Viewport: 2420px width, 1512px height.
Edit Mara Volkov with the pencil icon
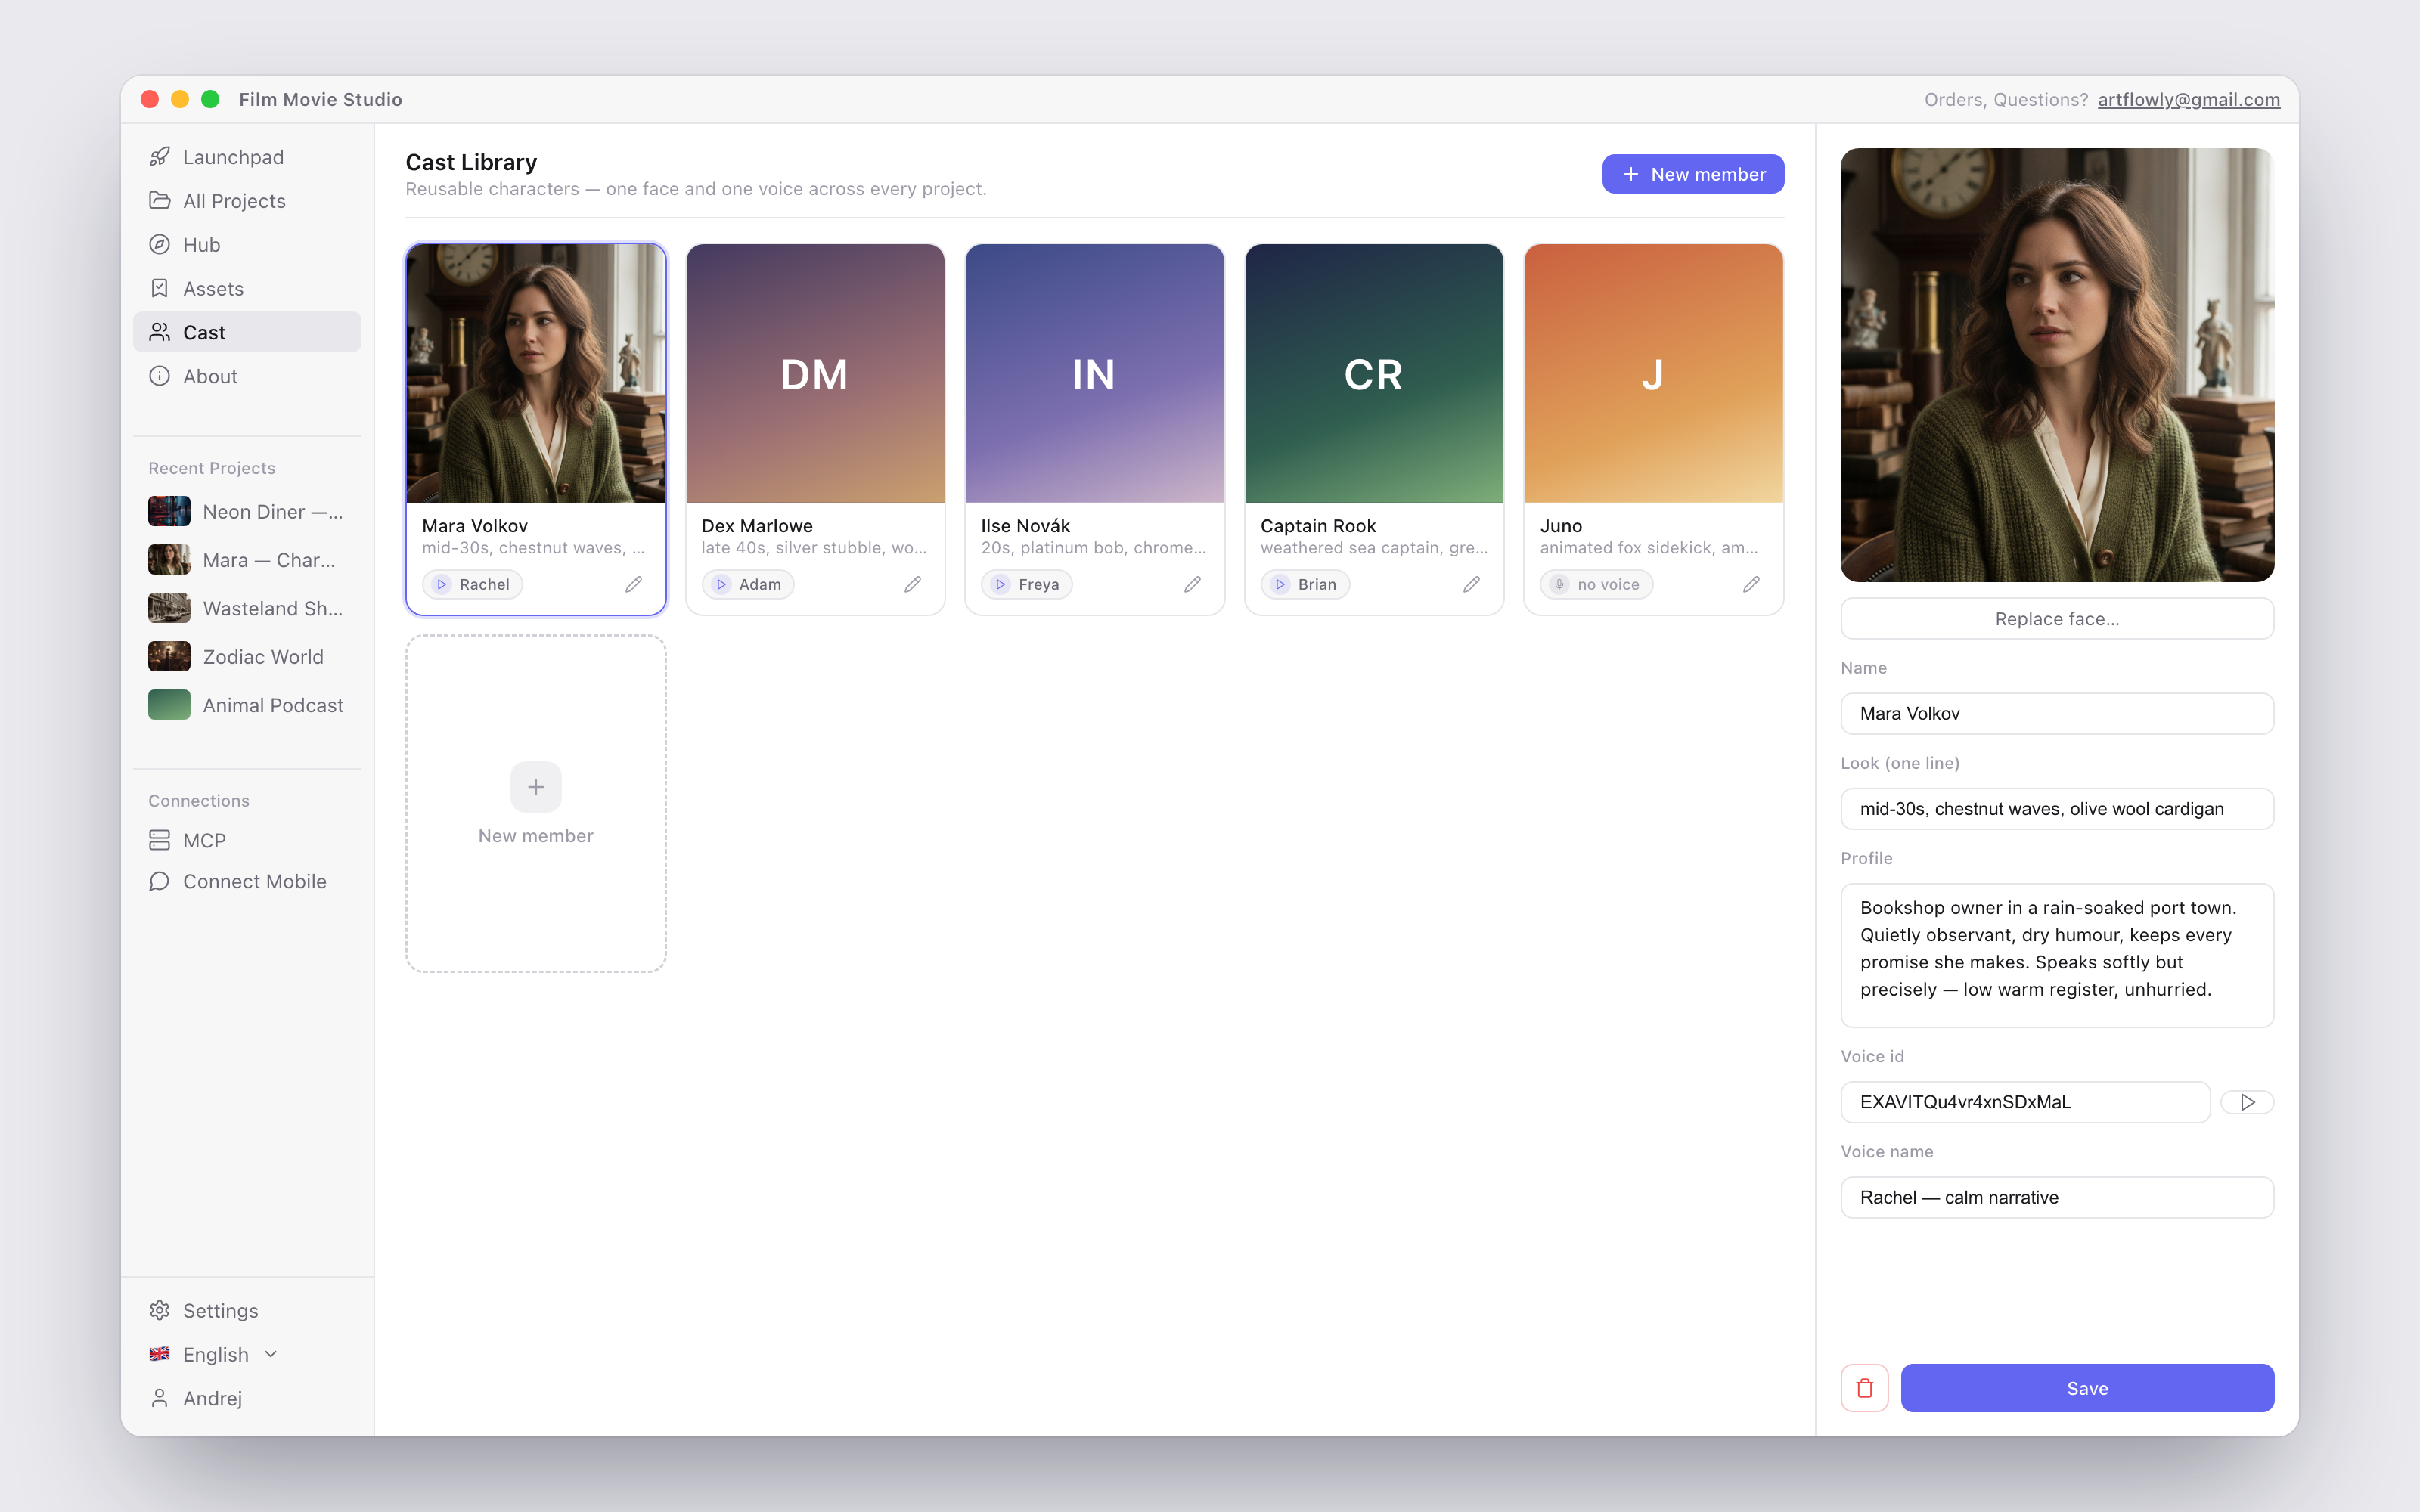tap(634, 585)
